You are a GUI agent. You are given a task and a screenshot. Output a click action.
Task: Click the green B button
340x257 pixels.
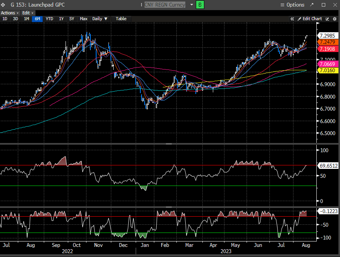click(x=200, y=5)
